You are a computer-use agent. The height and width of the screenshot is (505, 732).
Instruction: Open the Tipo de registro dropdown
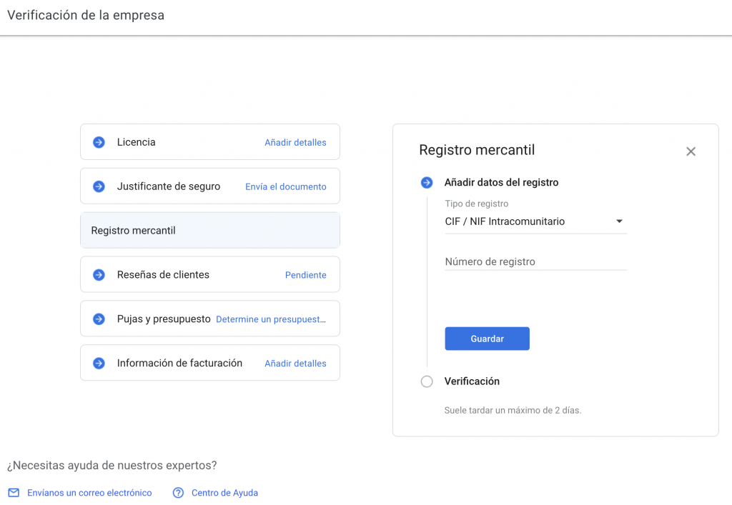coord(535,221)
